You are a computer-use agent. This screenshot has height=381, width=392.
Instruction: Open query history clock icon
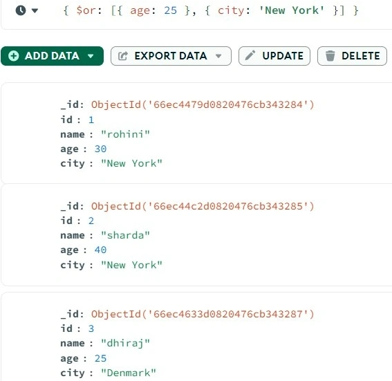point(21,10)
